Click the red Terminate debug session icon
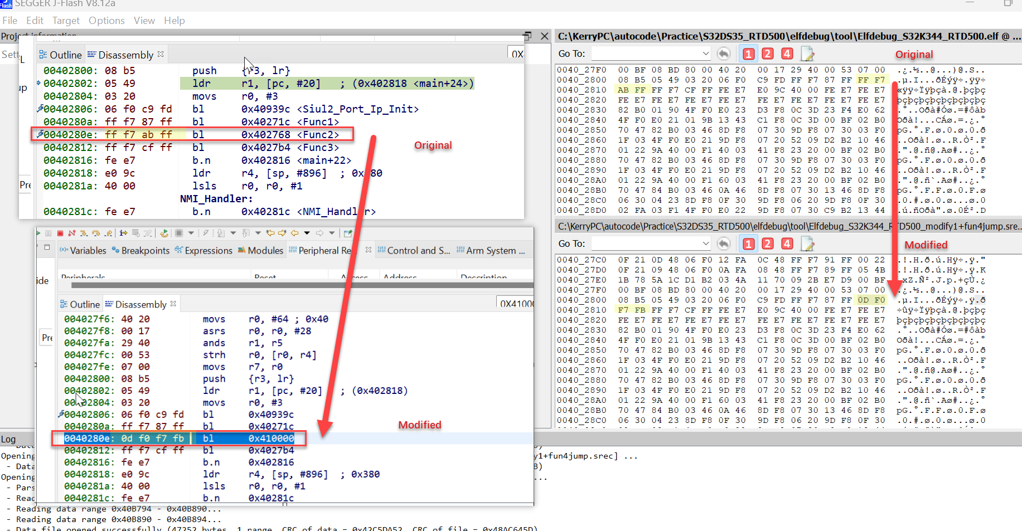The width and height of the screenshot is (1022, 531). coord(60,233)
